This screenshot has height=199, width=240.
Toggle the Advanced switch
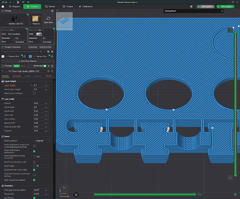[x=45, y=66]
